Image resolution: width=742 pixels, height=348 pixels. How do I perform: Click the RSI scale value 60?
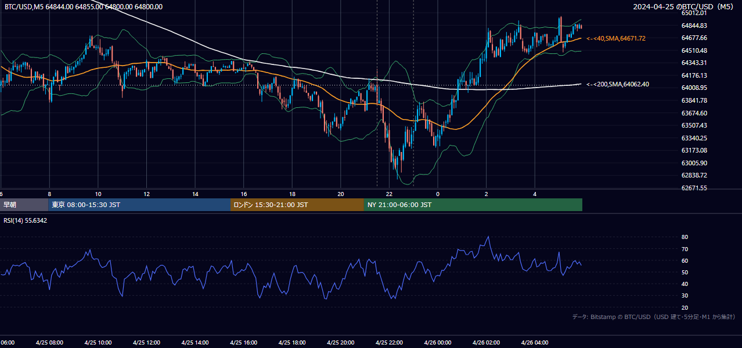coord(685,260)
